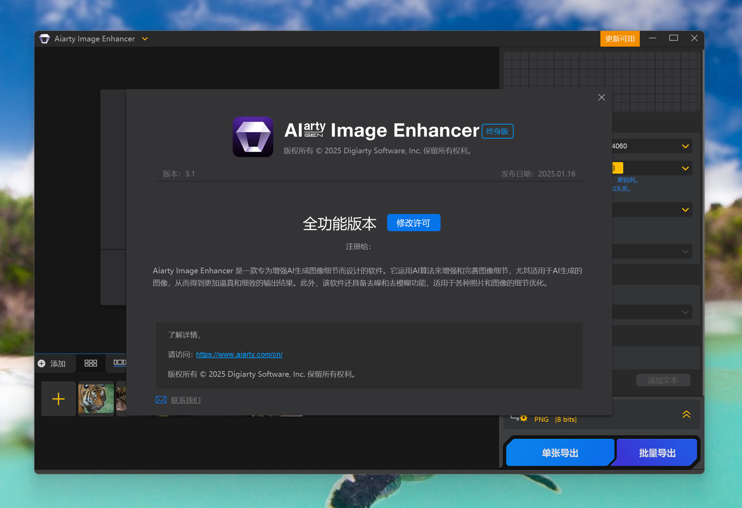Click the 单张导出 single export button

pos(560,453)
